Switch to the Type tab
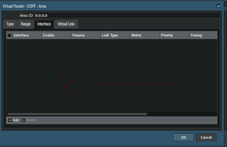The image size is (227, 147). 10,24
